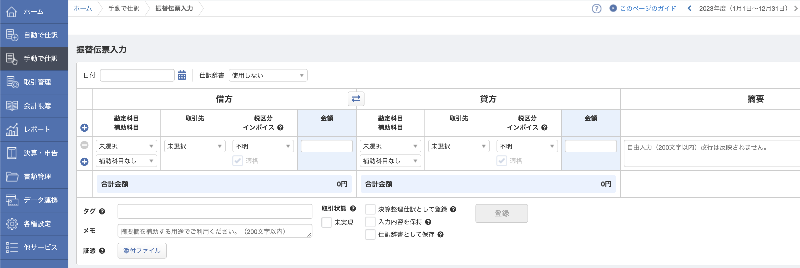The image size is (800, 268).
Task: Toggle 入力内容を保持 checkbox
Action: coord(370,222)
